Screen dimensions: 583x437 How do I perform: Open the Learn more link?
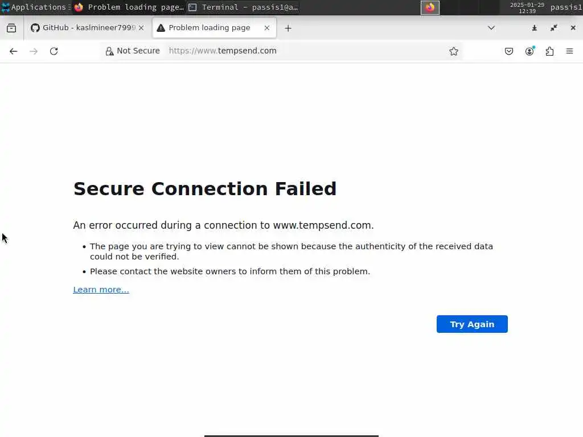pyautogui.click(x=101, y=290)
